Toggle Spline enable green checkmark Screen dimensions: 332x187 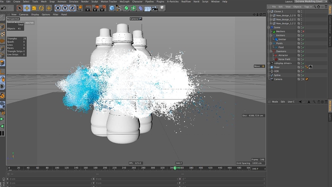coord(303,75)
